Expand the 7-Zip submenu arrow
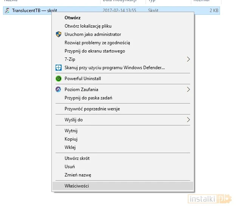This screenshot has height=212, width=240. [188, 59]
